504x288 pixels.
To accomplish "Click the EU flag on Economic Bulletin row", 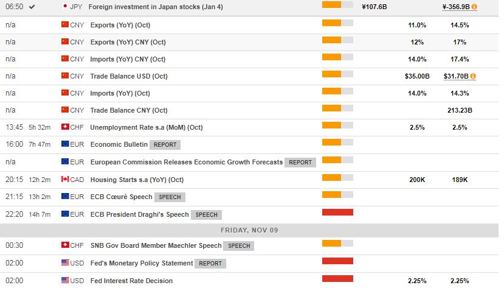I will (x=65, y=144).
